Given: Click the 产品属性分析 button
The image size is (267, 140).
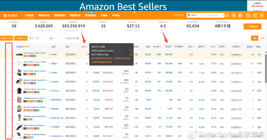Looking at the screenshot, I should (x=21, y=38).
